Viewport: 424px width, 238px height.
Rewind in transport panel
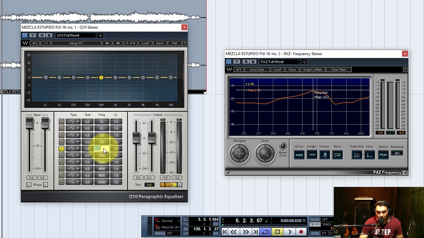tap(234, 232)
